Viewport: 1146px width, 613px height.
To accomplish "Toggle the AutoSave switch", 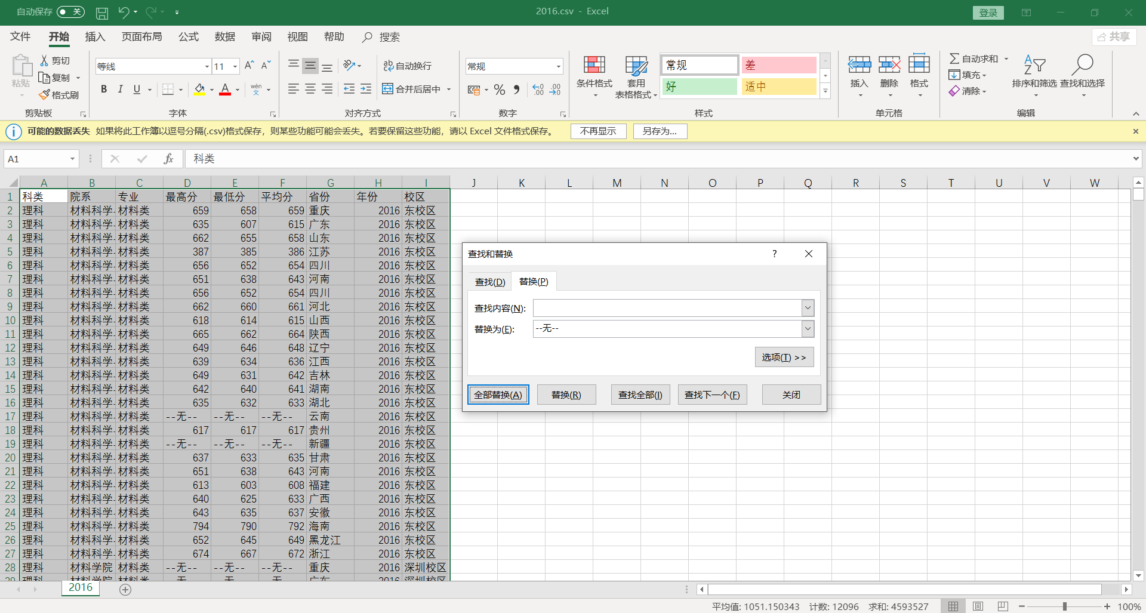I will click(x=70, y=12).
